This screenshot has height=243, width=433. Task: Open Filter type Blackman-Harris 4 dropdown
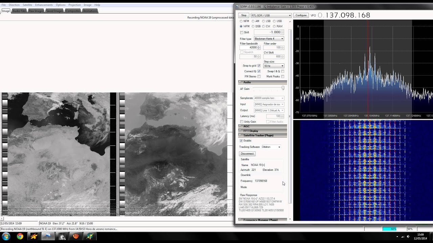pyautogui.click(x=269, y=39)
